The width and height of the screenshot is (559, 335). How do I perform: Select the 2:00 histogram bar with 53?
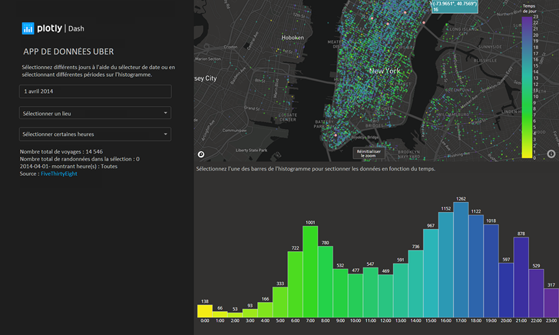pos(235,315)
